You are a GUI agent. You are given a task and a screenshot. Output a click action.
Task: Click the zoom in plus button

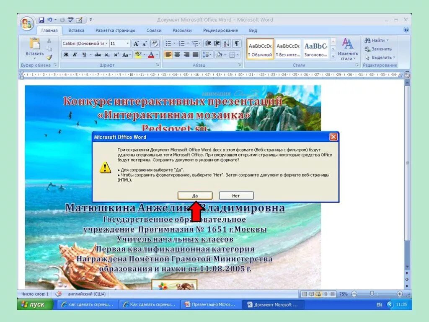pos(400,294)
